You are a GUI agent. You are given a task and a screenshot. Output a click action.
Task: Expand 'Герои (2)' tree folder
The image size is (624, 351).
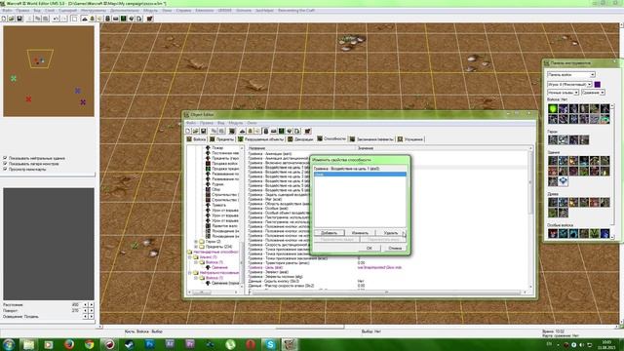[196, 242]
